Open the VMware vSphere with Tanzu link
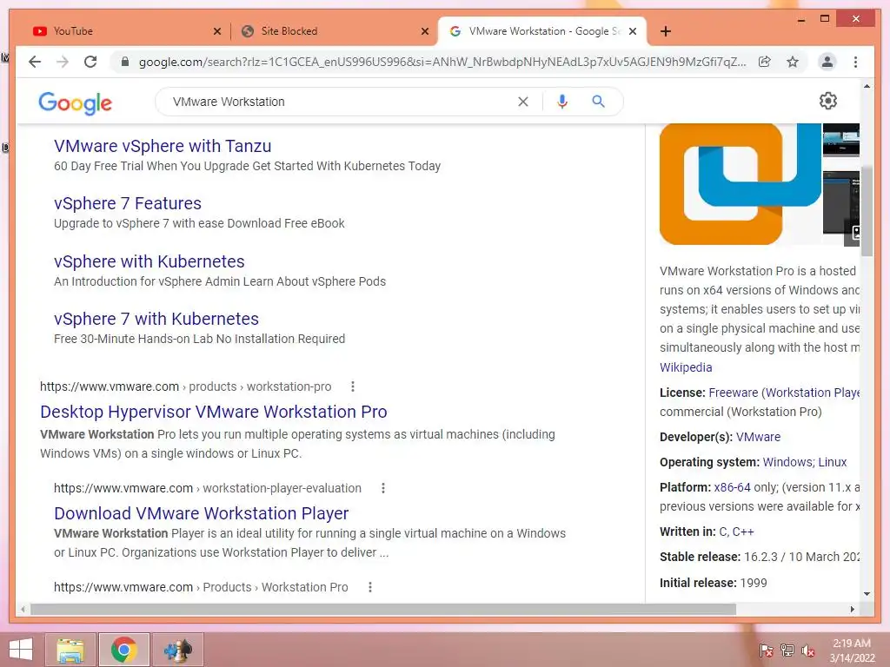The image size is (890, 667). 163,146
